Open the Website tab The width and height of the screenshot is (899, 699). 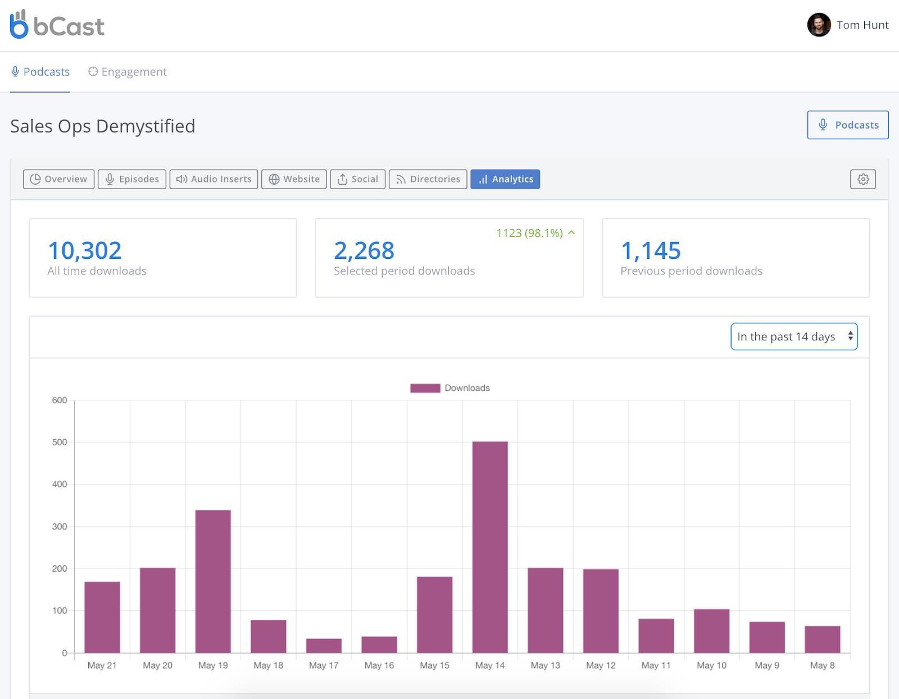[x=294, y=179]
